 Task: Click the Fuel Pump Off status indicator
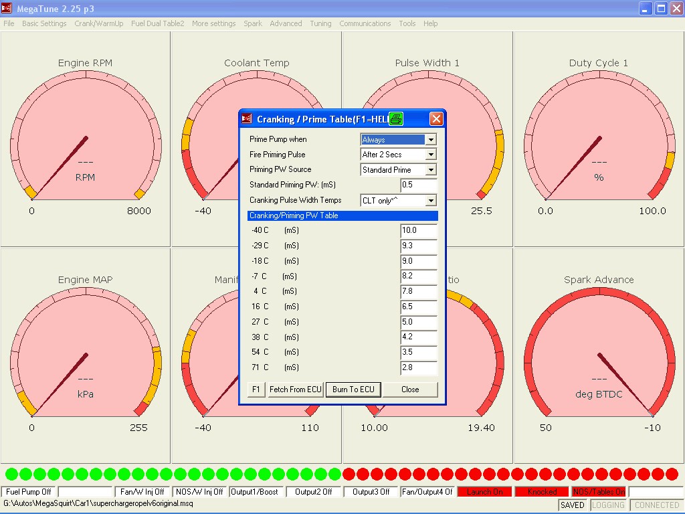click(x=29, y=492)
